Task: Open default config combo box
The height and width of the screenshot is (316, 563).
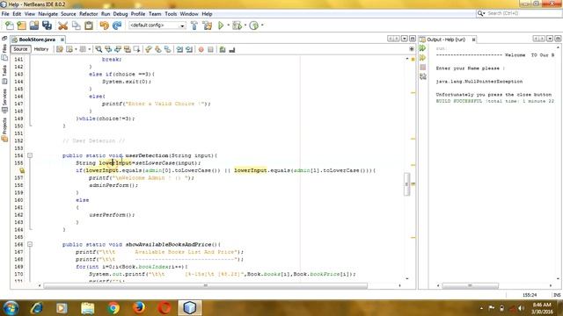Action: 157,25
